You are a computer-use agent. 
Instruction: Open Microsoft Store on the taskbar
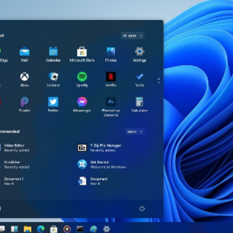click(x=54, y=228)
